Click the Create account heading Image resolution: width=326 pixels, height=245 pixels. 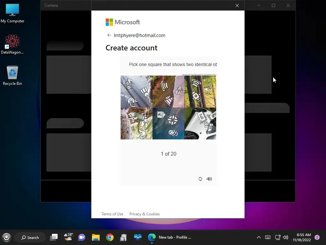[131, 48]
